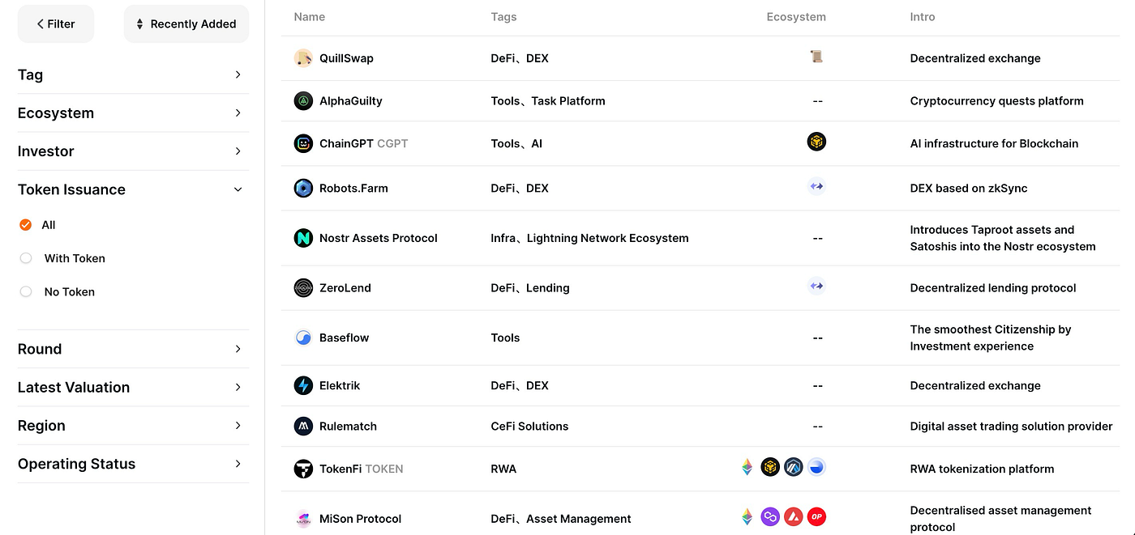Expand the Latest Valuation filter section
The height and width of the screenshot is (535, 1135).
tap(133, 387)
